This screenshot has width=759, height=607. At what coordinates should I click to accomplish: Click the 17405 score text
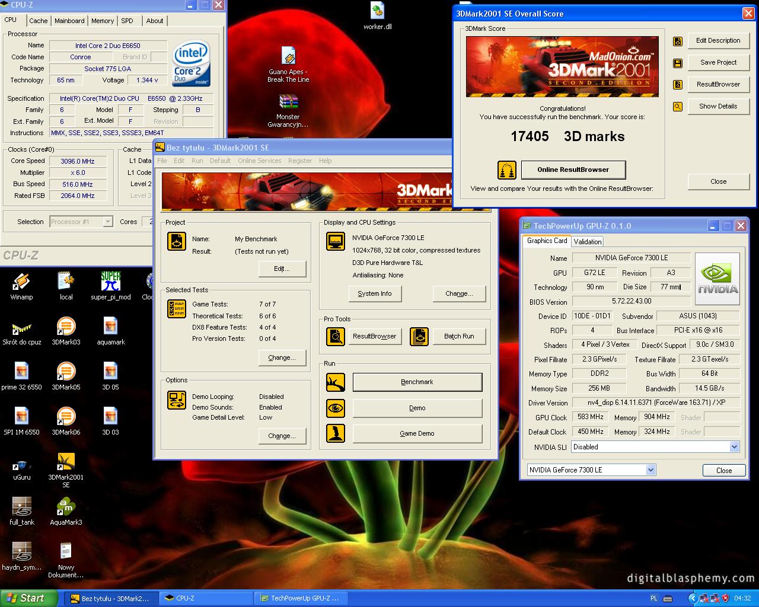click(530, 136)
